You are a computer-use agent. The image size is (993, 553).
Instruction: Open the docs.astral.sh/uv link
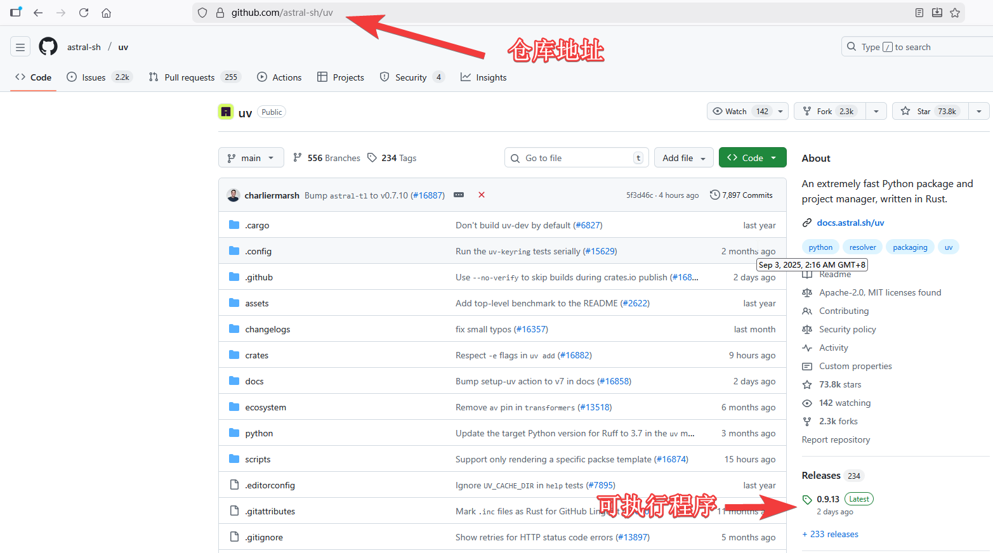[x=850, y=223]
